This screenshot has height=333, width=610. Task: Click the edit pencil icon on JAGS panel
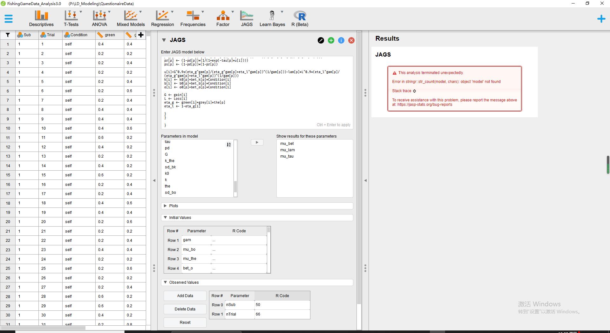(x=321, y=40)
